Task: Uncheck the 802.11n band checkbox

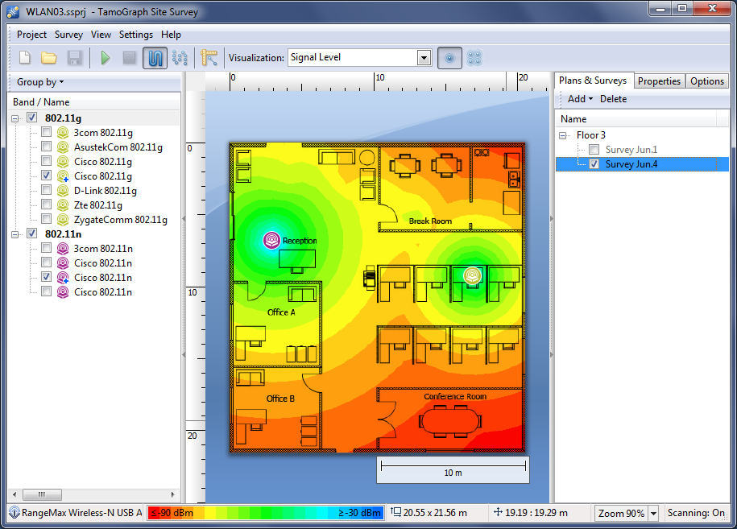Action: tap(32, 234)
